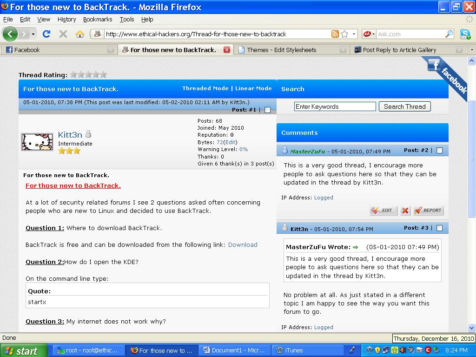
Task: Click the Enter Keywords search field
Action: click(x=335, y=106)
